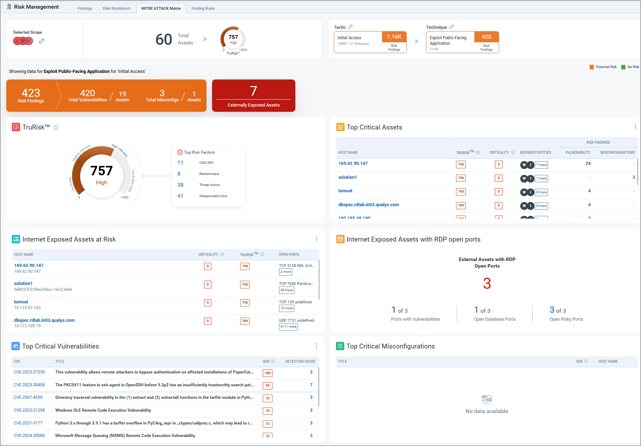The height and width of the screenshot is (446, 641).
Task: Click Criticality info icon in Top Critical Assets
Action: tap(513, 152)
